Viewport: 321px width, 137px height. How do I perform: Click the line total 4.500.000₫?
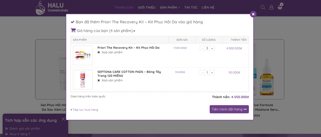click(234, 48)
